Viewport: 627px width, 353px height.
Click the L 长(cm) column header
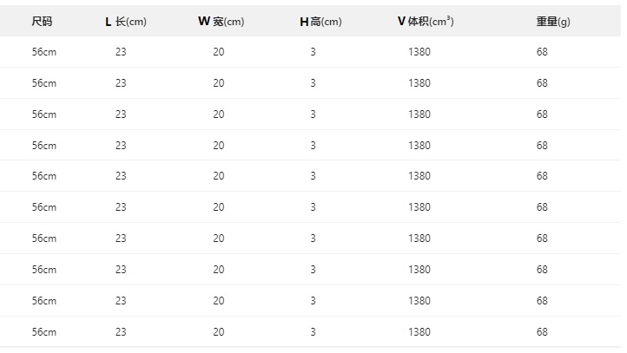(125, 22)
